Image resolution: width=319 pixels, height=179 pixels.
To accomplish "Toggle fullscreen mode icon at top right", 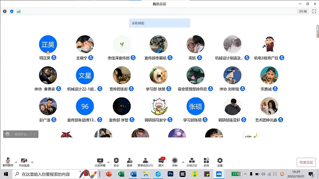I will (x=314, y=11).
